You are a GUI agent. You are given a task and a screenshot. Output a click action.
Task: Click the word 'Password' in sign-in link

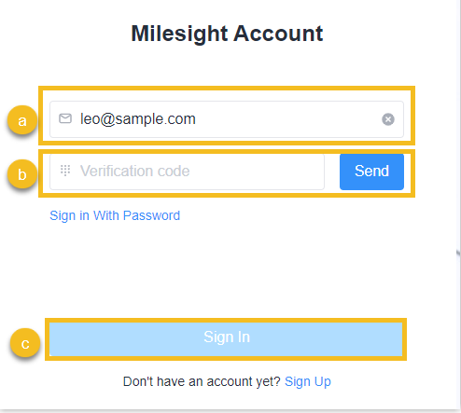tap(151, 215)
